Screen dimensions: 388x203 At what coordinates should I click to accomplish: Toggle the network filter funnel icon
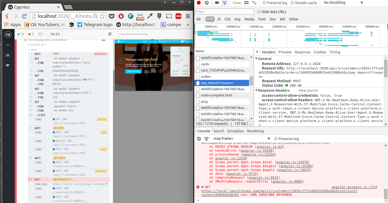pyautogui.click(x=224, y=3)
